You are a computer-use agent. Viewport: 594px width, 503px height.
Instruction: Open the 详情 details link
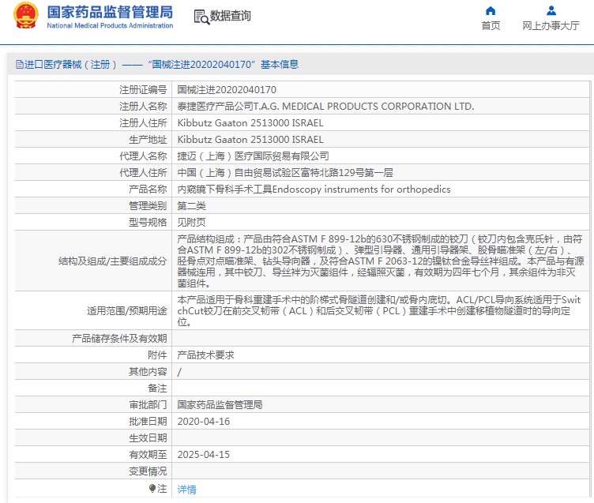(x=186, y=490)
